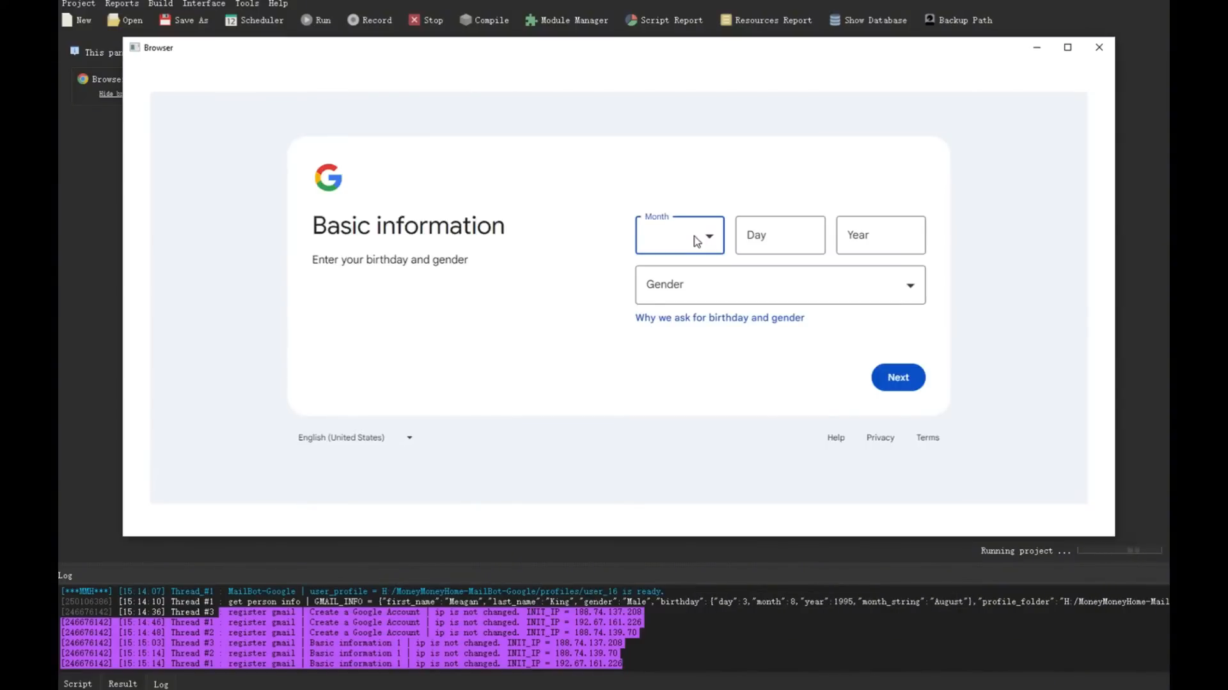This screenshot has width=1228, height=690.
Task: Open the Scheduler tool
Action: 231,20
